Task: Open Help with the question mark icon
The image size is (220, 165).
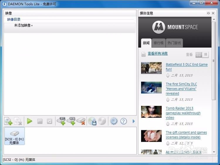Action: (x=123, y=121)
